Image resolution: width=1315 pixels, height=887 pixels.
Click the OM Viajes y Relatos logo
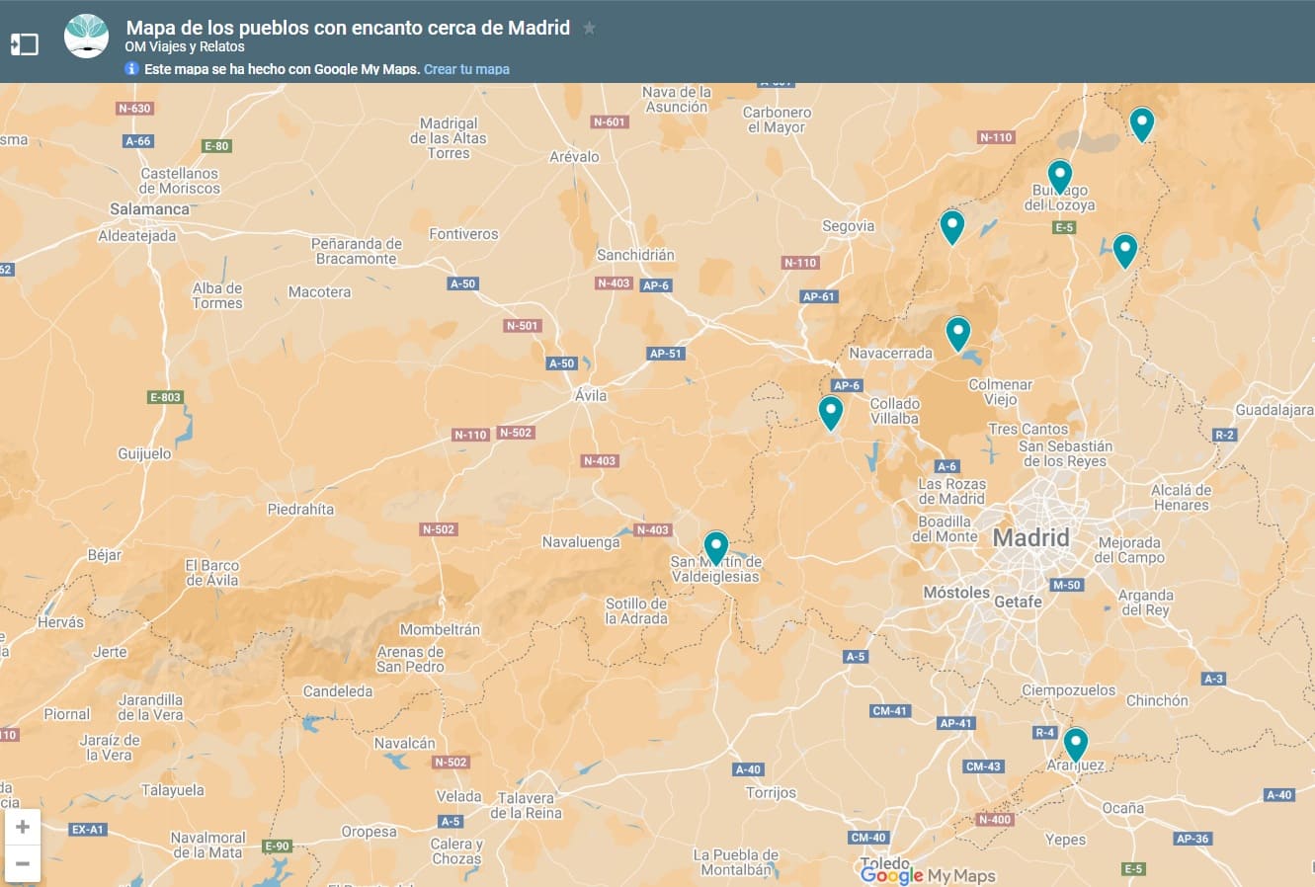[86, 36]
